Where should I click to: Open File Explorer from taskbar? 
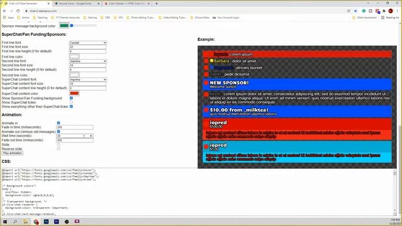click(x=25, y=222)
